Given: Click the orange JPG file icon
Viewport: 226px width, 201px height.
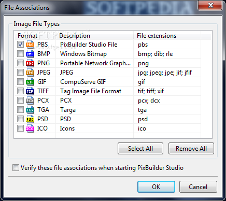Looking at the screenshot, I should [x=30, y=73].
